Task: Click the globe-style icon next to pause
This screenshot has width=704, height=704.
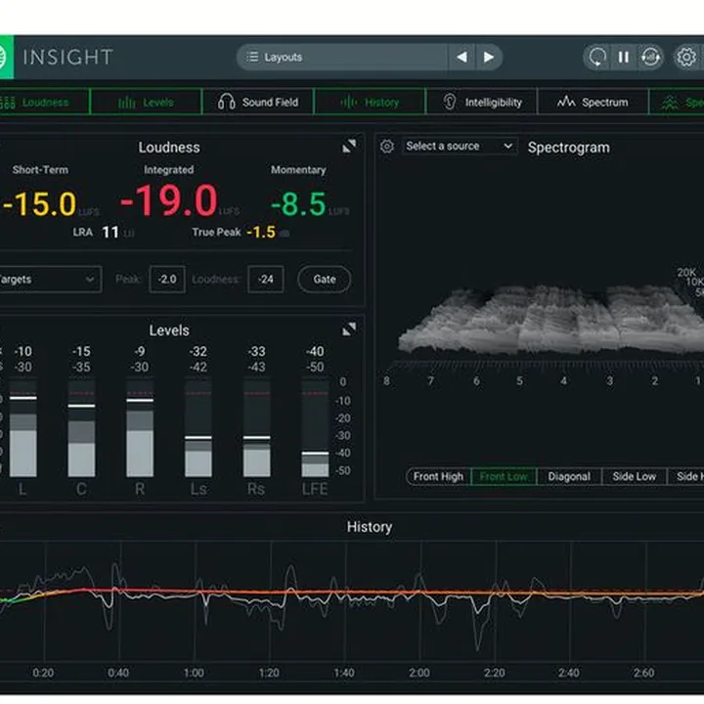Action: 650,57
